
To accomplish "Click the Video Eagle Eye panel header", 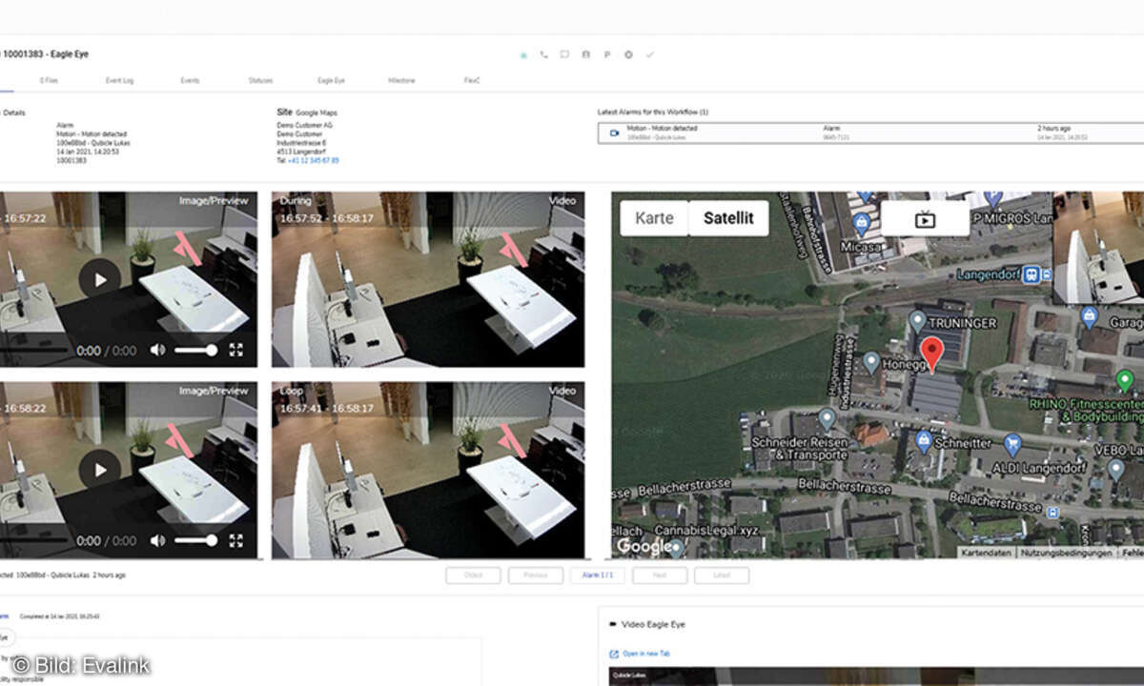I will click(653, 624).
